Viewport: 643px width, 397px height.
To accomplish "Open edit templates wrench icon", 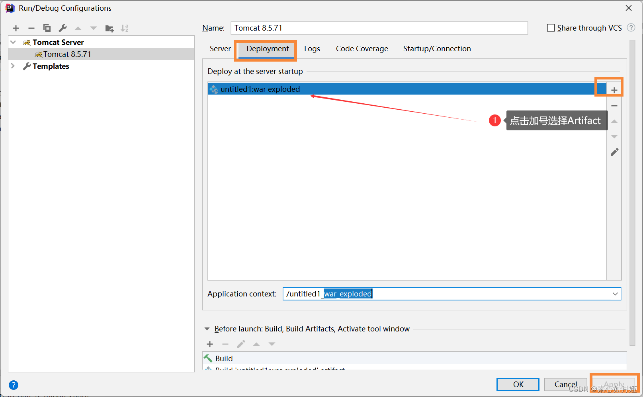I will [63, 28].
